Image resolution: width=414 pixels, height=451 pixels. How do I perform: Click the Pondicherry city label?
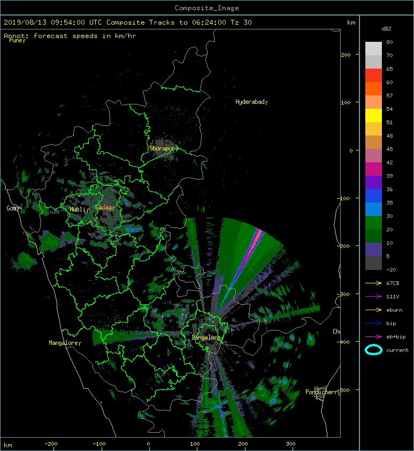pyautogui.click(x=323, y=392)
